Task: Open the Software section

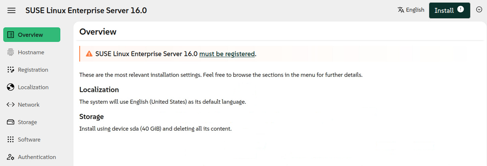Action: coord(32,139)
